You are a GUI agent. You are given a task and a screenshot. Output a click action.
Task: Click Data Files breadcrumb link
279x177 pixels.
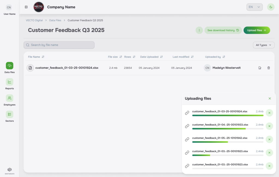55,20
